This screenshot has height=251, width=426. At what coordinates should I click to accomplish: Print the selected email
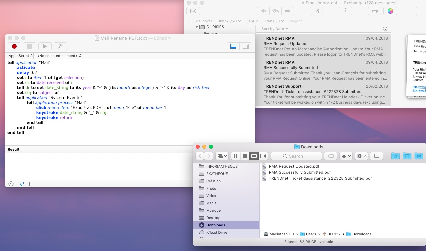coord(374,11)
